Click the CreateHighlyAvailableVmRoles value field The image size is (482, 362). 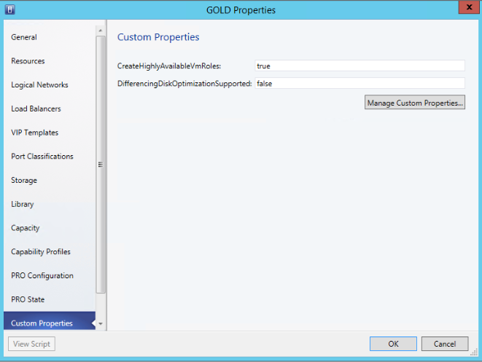(359, 66)
